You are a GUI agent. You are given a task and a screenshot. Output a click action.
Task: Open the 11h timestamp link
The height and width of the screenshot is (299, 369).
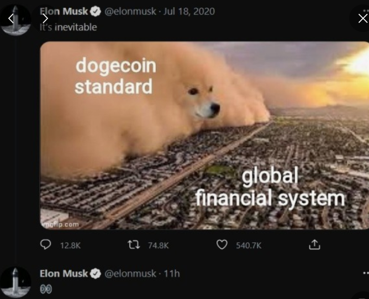(172, 274)
